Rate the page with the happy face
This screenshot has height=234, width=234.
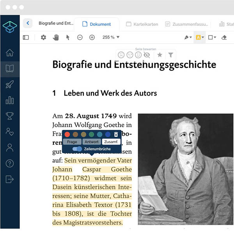pos(138,55)
